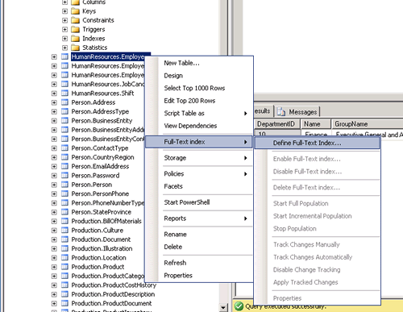
Task: Expand the Keys folder node
Action: tap(64, 11)
